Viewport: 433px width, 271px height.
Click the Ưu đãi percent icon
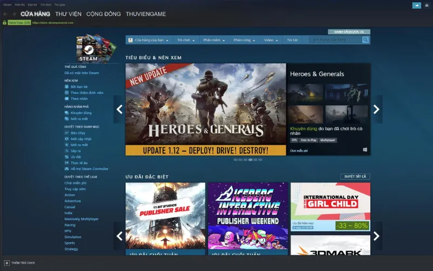tap(67, 157)
